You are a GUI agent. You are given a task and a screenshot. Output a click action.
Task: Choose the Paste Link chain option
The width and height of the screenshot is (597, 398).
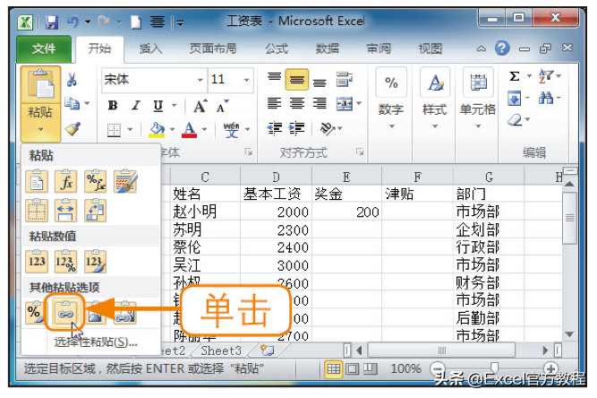click(65, 313)
